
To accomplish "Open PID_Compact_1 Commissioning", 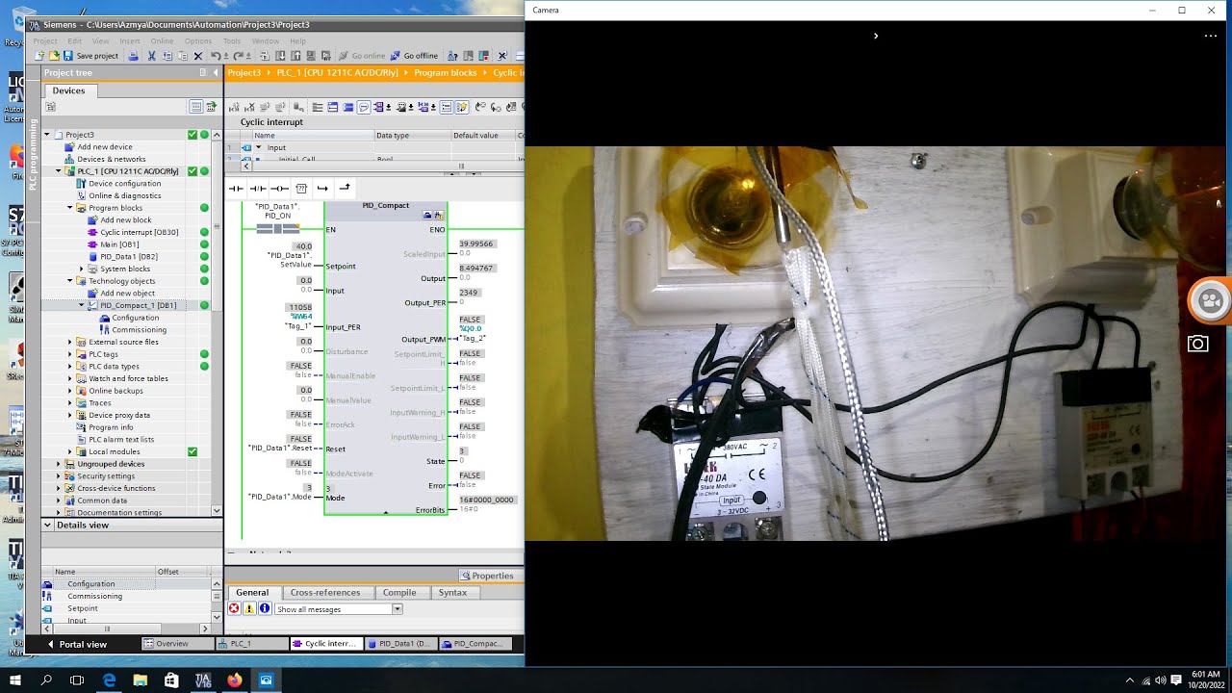I will [139, 329].
